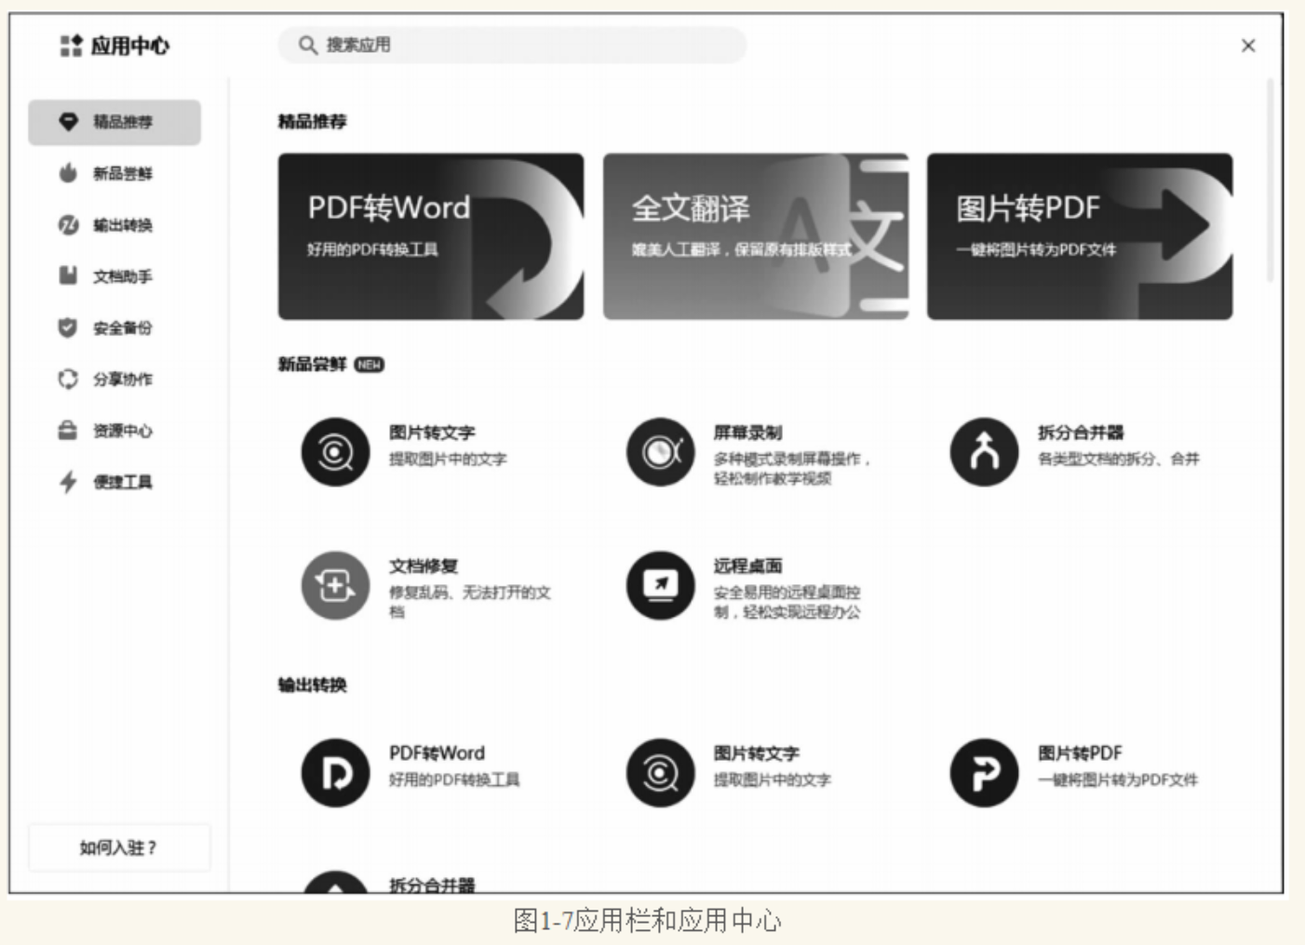Open 拆分合并器 icon under 新品尝鲜
This screenshot has height=945, width=1305.
point(984,452)
